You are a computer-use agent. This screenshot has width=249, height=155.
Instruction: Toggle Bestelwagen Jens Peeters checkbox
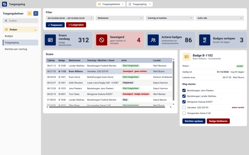184,91
